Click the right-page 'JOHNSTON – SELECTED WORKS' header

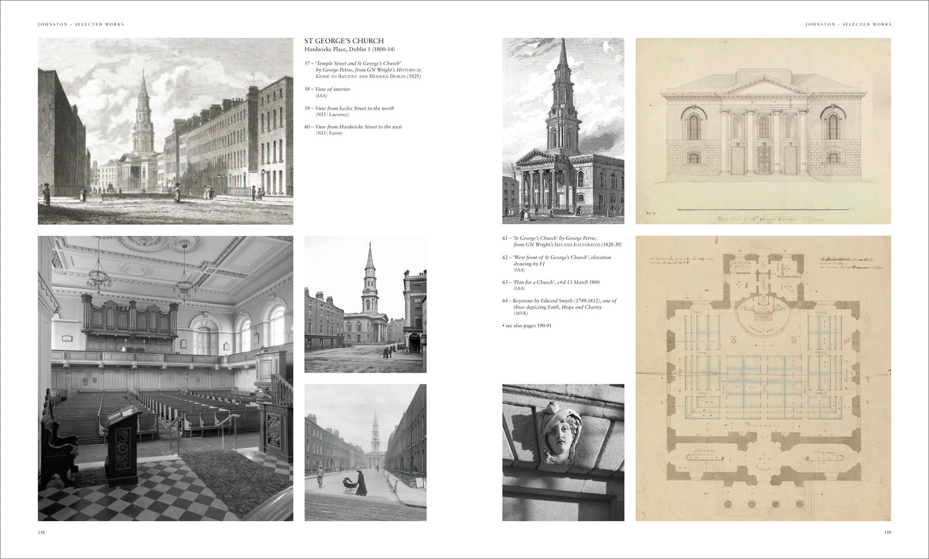click(848, 24)
